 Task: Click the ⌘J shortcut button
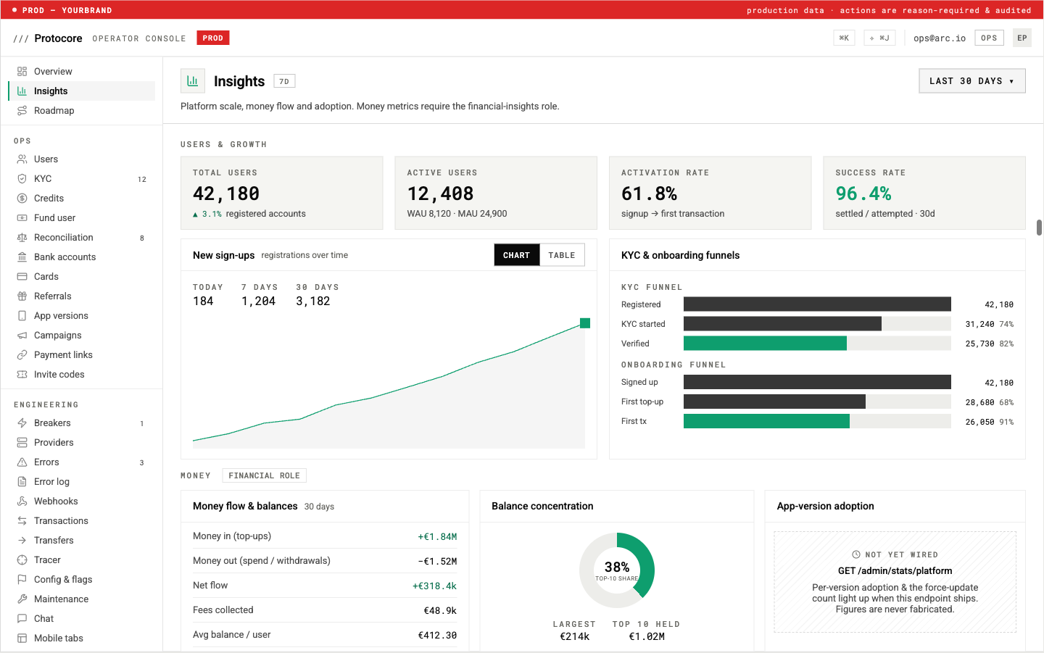click(x=879, y=38)
